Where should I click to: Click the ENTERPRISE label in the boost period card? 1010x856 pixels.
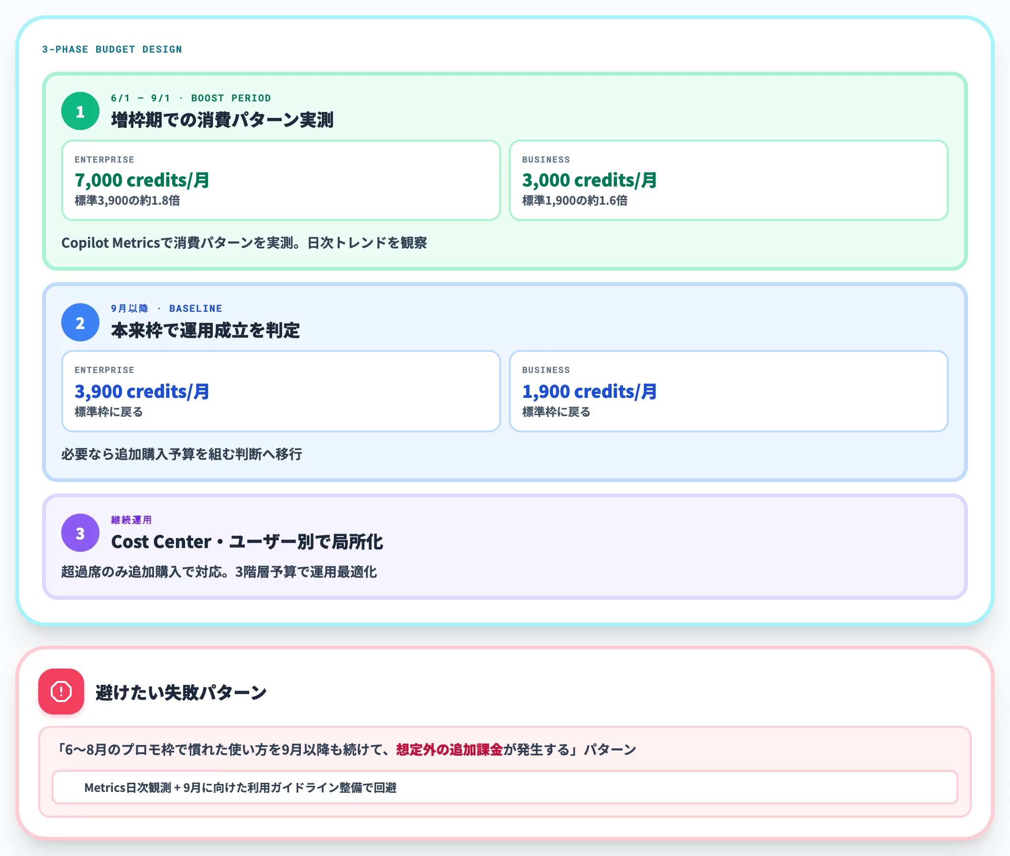104,160
